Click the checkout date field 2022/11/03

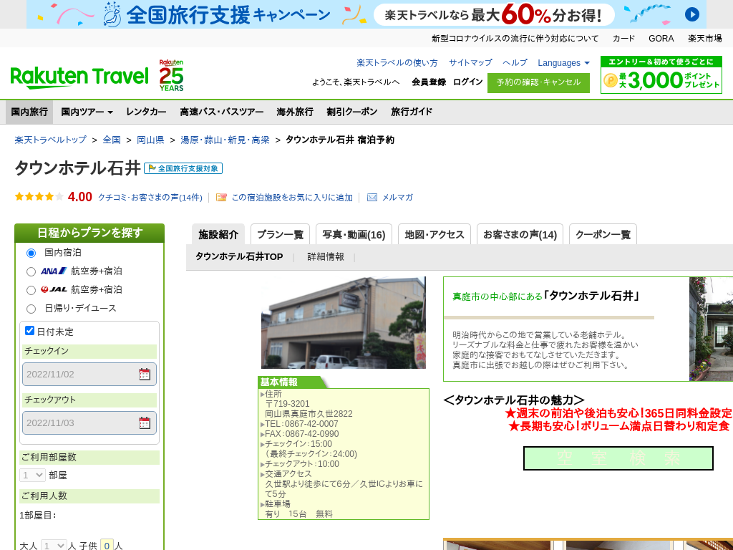coord(89,423)
